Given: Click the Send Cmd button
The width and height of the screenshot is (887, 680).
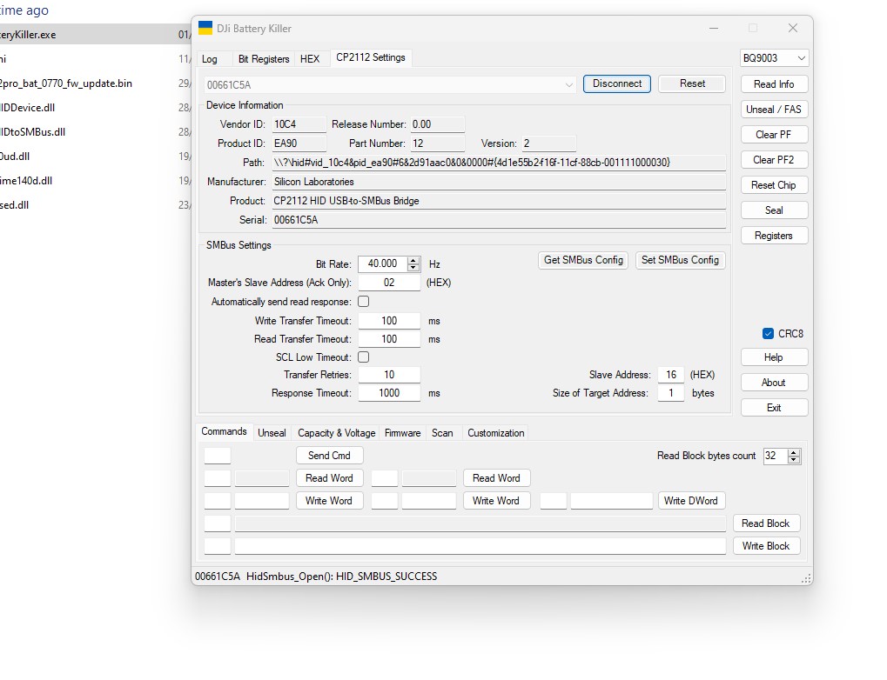Looking at the screenshot, I should (x=329, y=456).
